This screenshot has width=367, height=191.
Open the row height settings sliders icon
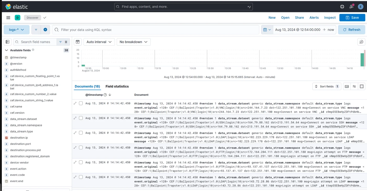coord(354,86)
